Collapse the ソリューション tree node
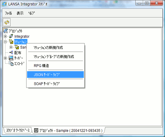The height and width of the screenshot is (137, 165). tap(5, 42)
